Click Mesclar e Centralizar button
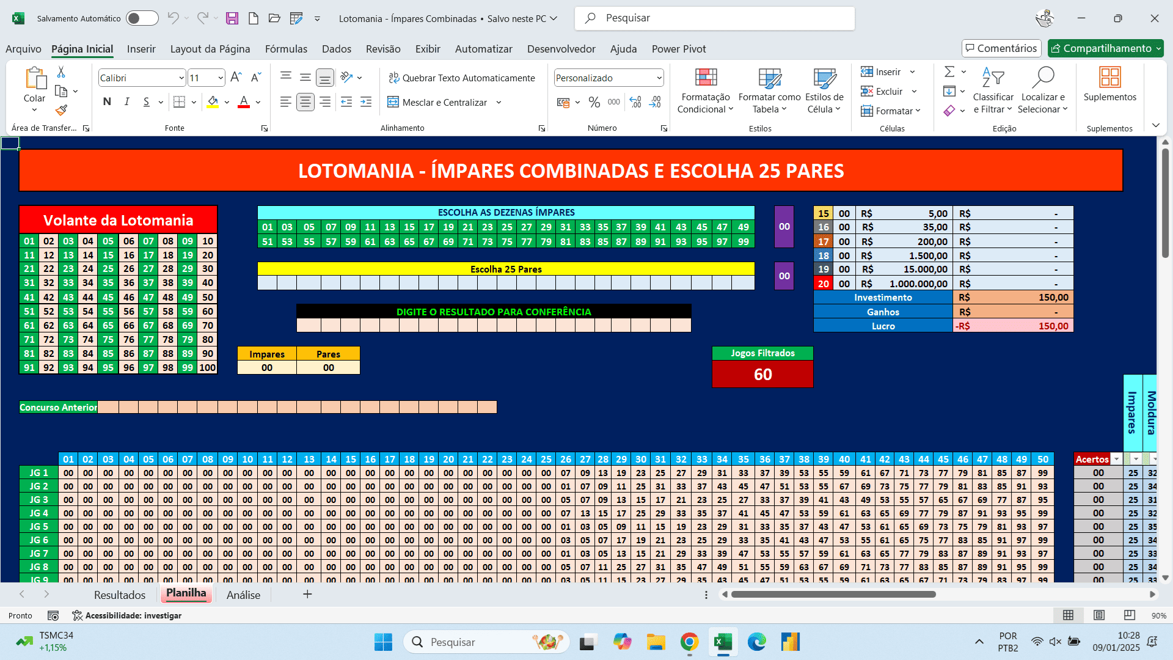Screen dimensions: 1173x660 [437, 102]
